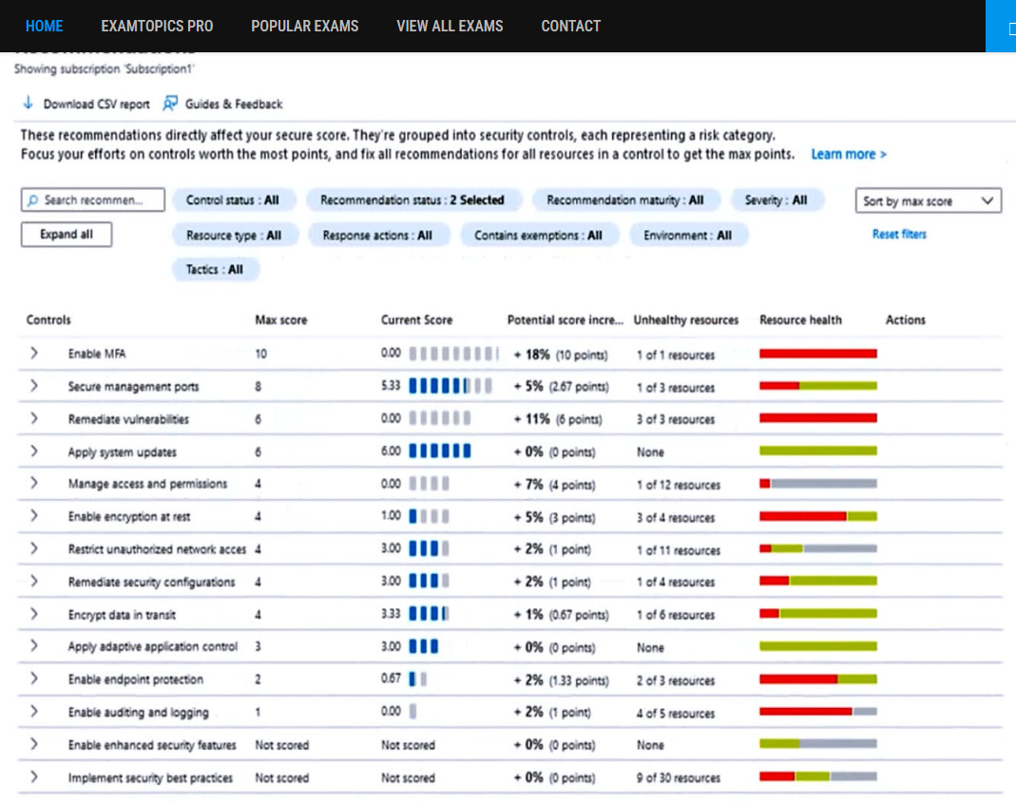The image size is (1016, 804).
Task: Expand the Secure management ports row
Action: 33,386
